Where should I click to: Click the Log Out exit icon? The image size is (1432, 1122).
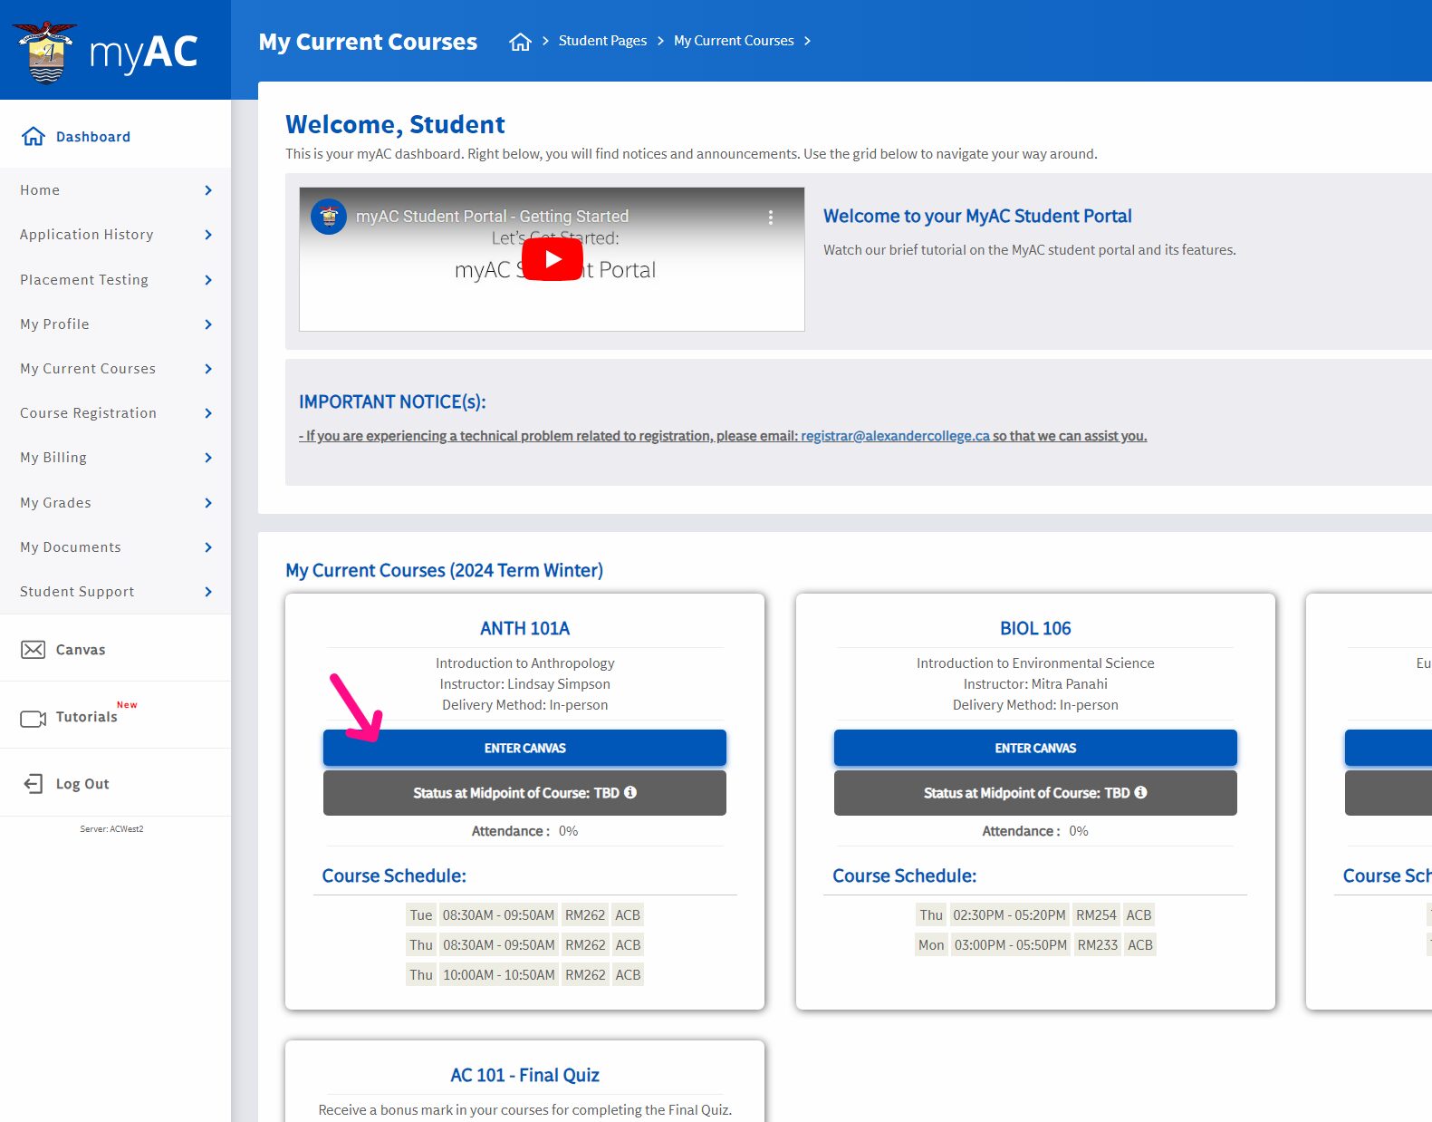34,784
